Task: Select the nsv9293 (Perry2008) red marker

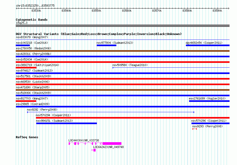Action: [x=195, y=129]
